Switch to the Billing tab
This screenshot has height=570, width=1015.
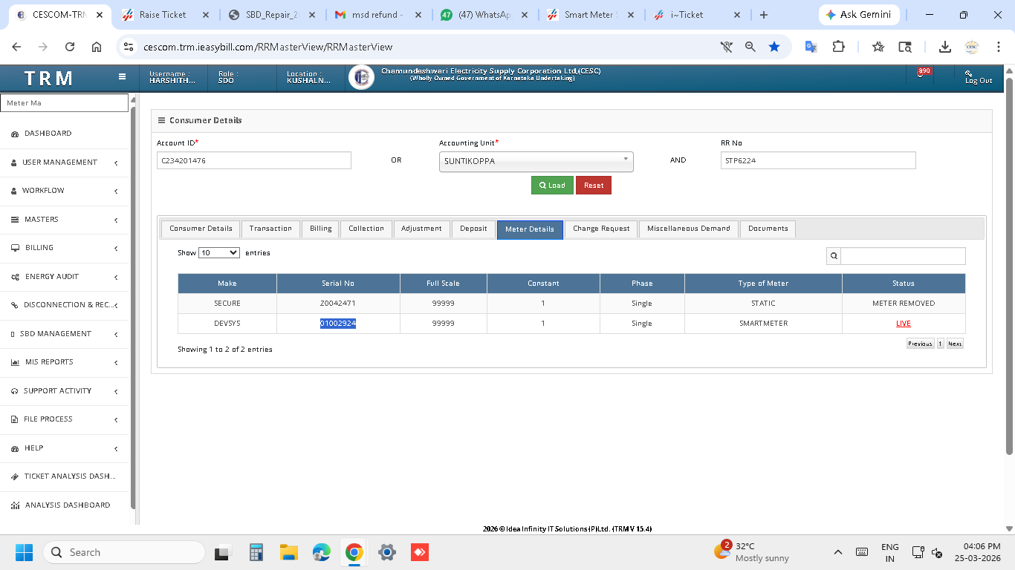[320, 229]
